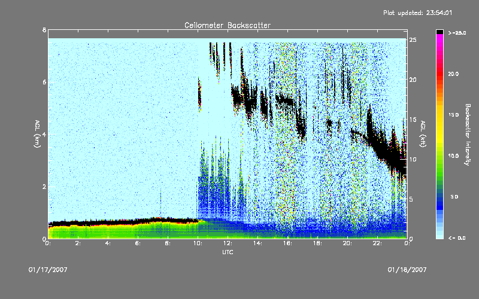479x299 pixels.
Task: Click the 25 kft tick label
Action: (413, 40)
